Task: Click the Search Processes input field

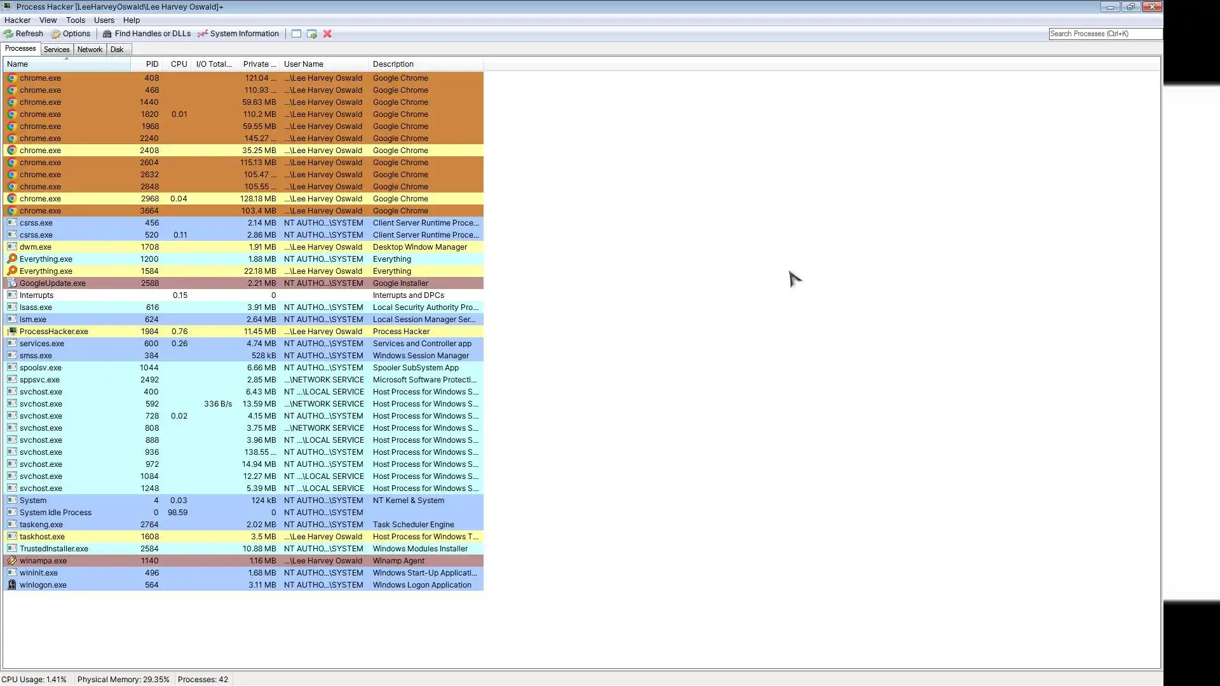Action: pyautogui.click(x=1104, y=34)
